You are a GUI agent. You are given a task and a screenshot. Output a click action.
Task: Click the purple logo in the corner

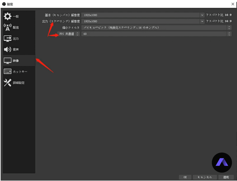point(222,163)
